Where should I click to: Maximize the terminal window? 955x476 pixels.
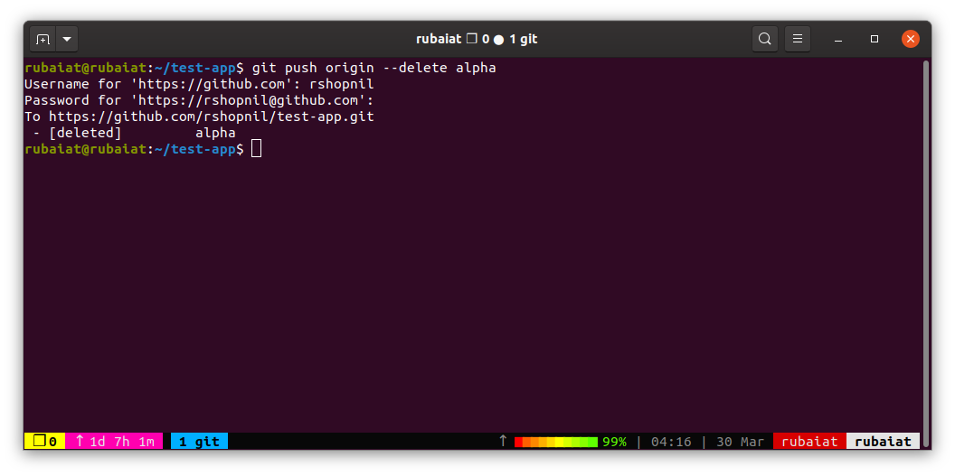pos(874,40)
